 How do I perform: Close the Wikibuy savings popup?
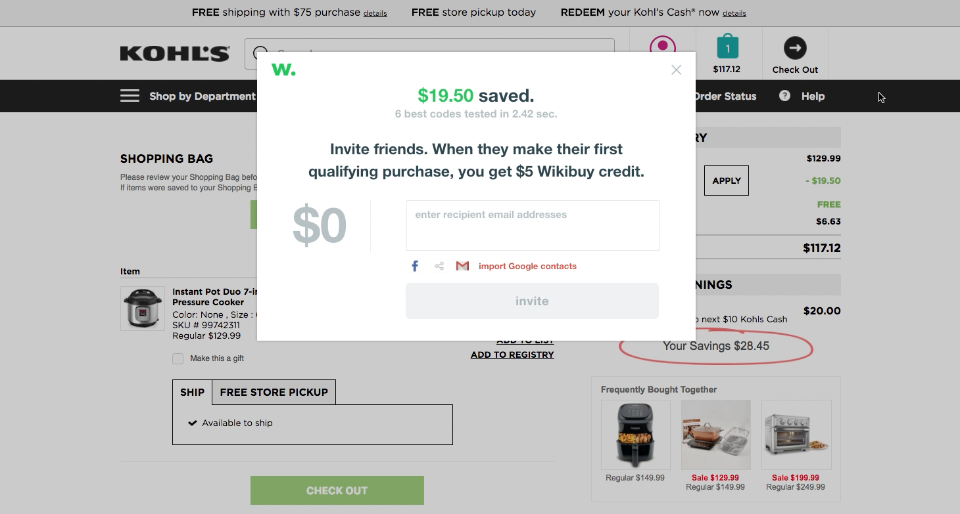[x=676, y=70]
